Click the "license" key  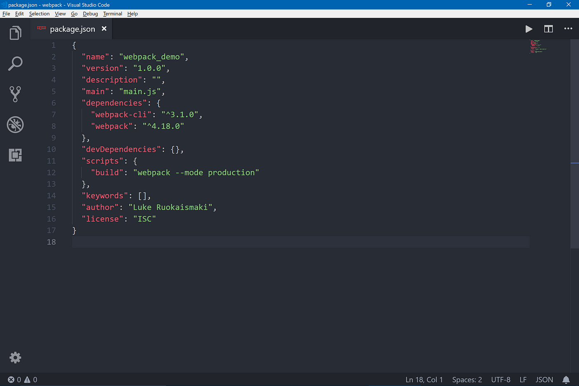click(103, 219)
